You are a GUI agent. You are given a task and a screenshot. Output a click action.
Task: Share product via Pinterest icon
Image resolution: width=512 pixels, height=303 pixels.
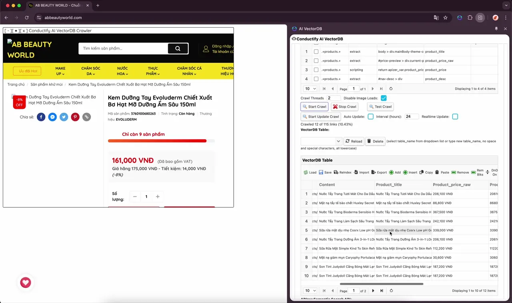pos(75,117)
